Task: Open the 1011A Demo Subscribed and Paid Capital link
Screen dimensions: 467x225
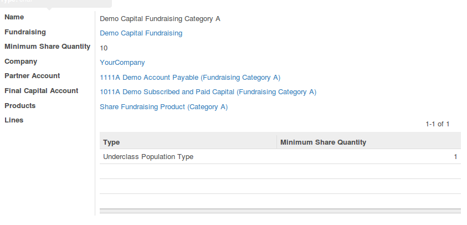Action: (208, 92)
